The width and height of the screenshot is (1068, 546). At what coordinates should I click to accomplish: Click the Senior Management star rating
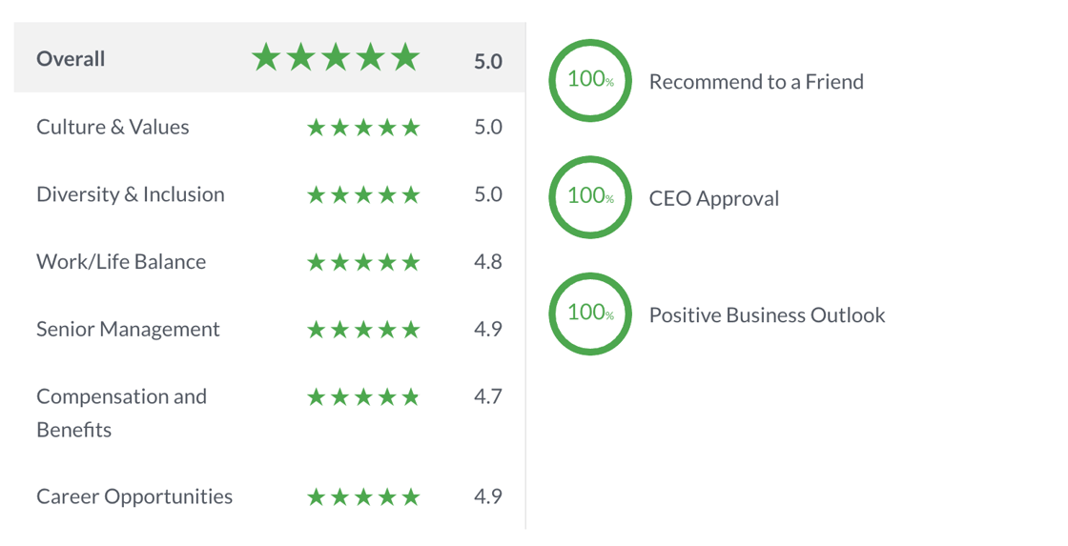(362, 330)
